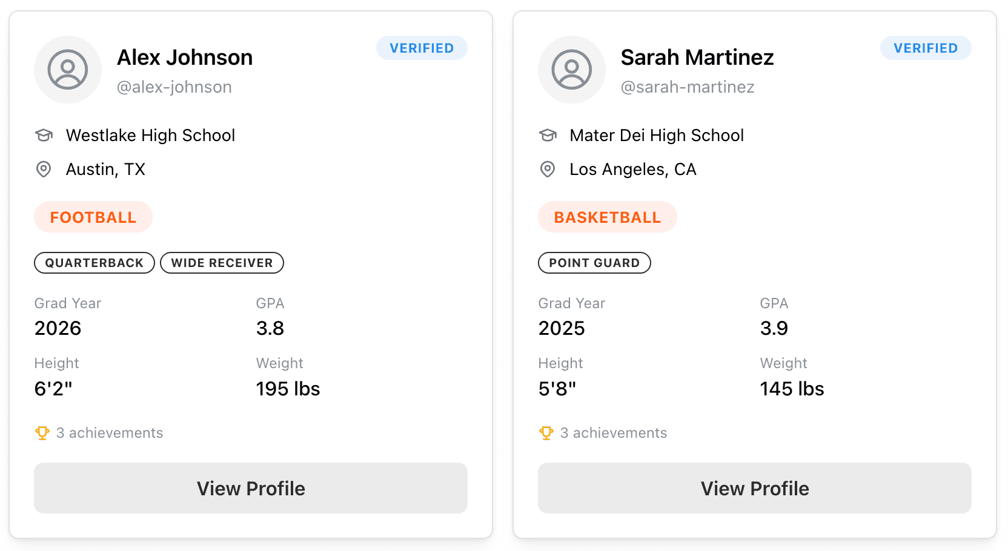Click the location pin icon beside Austin, TX
This screenshot has height=551, width=1008.
(x=44, y=170)
